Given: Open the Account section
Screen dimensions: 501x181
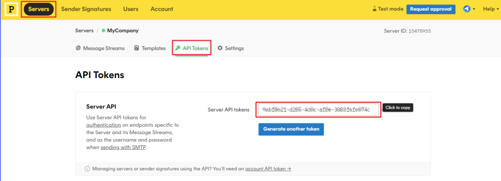Looking at the screenshot, I should [162, 9].
